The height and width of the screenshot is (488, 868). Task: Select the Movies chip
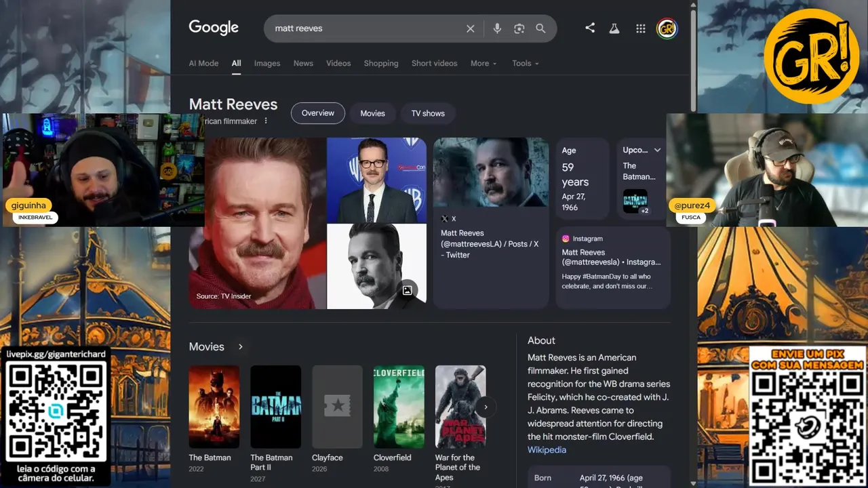pyautogui.click(x=372, y=113)
